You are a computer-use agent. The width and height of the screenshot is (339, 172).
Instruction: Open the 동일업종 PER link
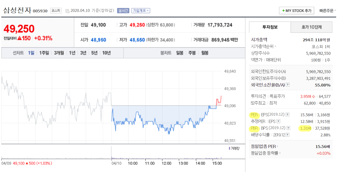point(265,146)
